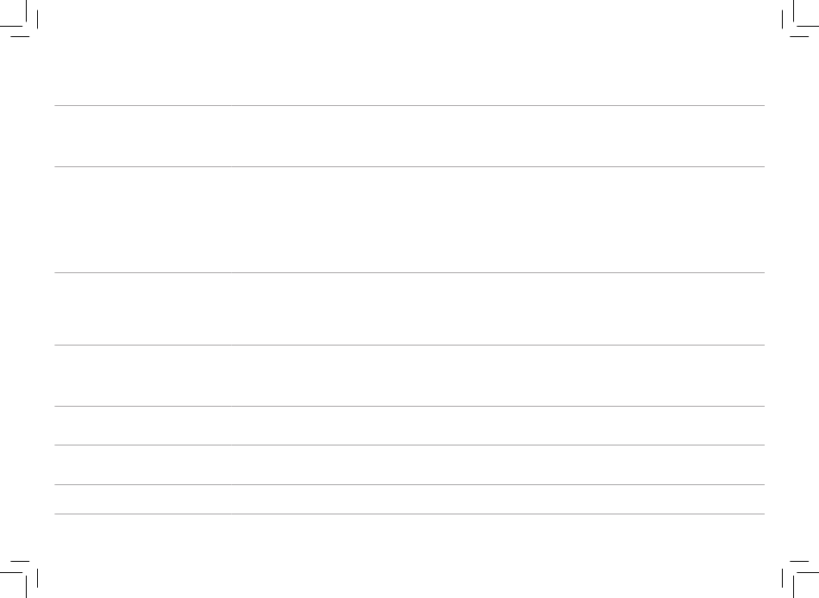Click inside the first blank table row
The height and width of the screenshot is (598, 819).
409,136
